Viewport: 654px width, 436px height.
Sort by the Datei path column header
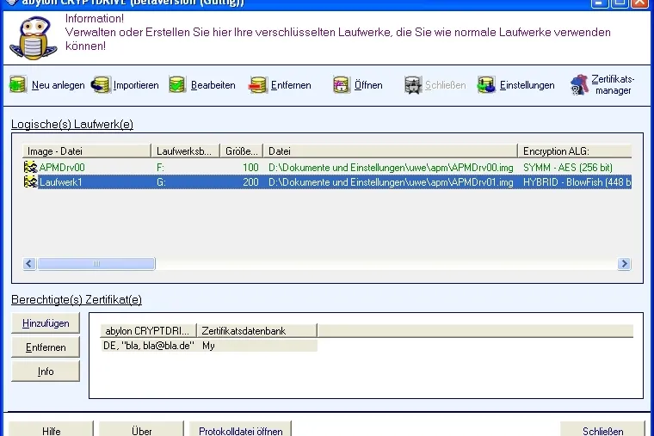pyautogui.click(x=391, y=150)
